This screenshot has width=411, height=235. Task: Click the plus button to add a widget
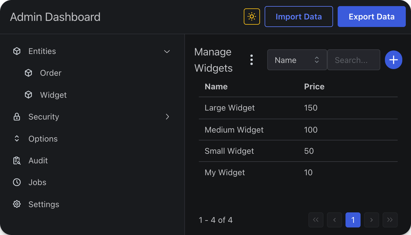393,60
